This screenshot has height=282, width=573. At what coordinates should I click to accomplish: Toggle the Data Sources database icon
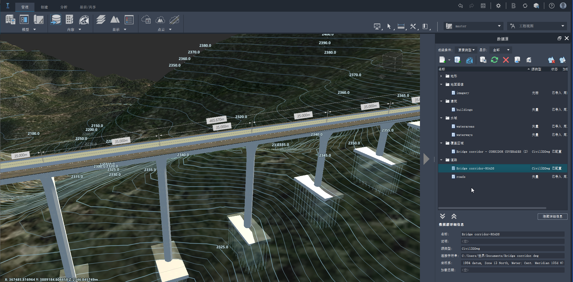(56, 20)
